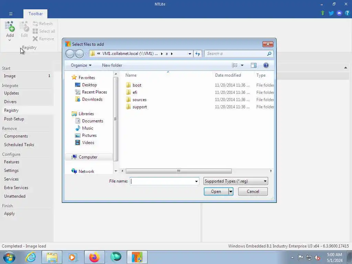This screenshot has width=352, height=264.
Task: Expand the Open button split arrow
Action: [231, 191]
